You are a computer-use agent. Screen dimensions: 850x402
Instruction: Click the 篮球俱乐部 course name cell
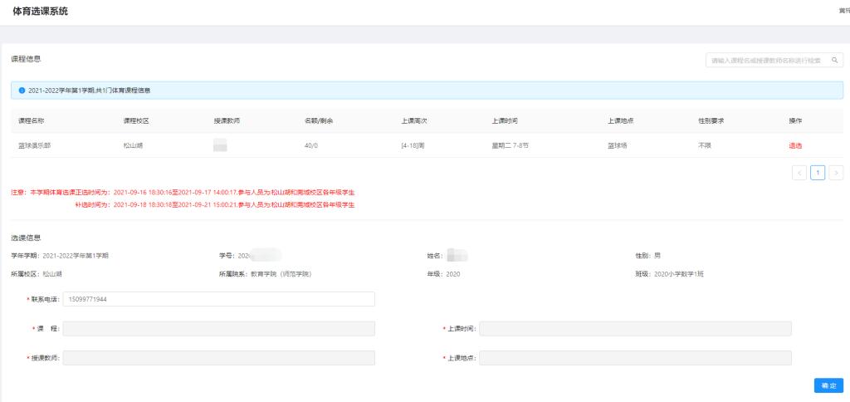tap(35, 145)
